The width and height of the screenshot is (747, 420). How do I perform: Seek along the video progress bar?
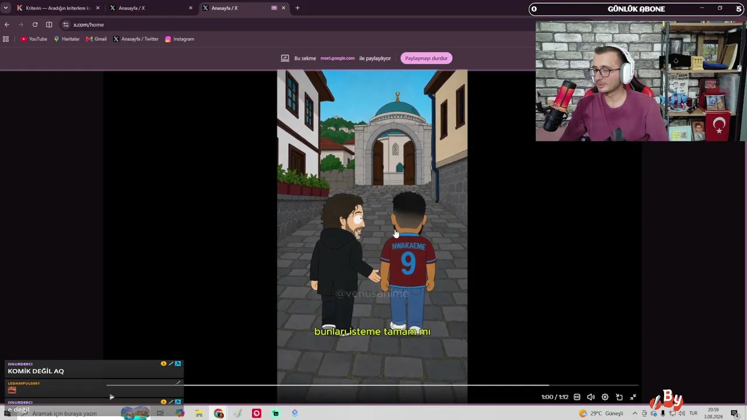pos(372,385)
